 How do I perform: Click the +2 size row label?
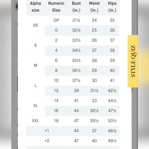click(47, 141)
